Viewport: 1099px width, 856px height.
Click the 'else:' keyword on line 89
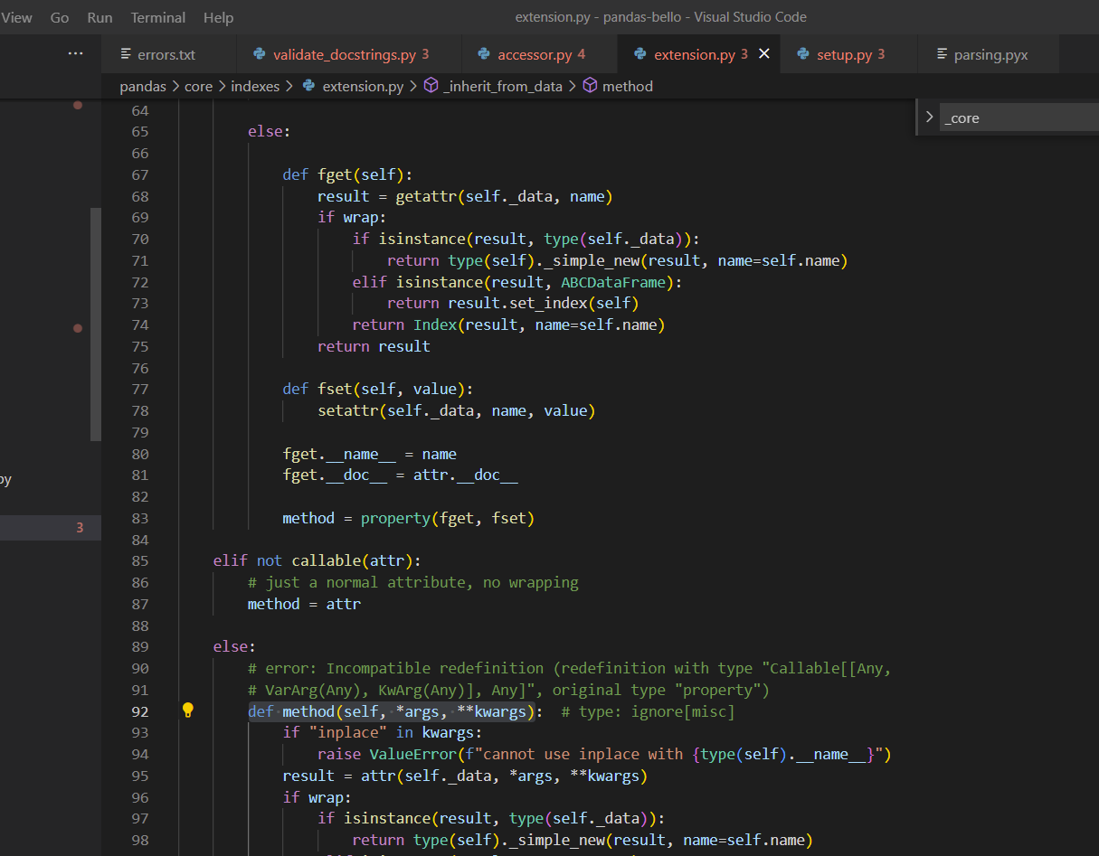(x=234, y=646)
